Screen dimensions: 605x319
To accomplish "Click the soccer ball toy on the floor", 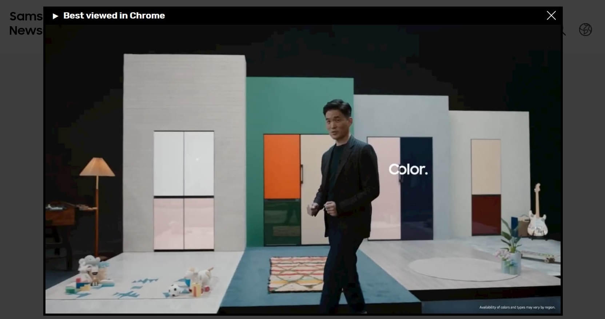I will [x=174, y=290].
